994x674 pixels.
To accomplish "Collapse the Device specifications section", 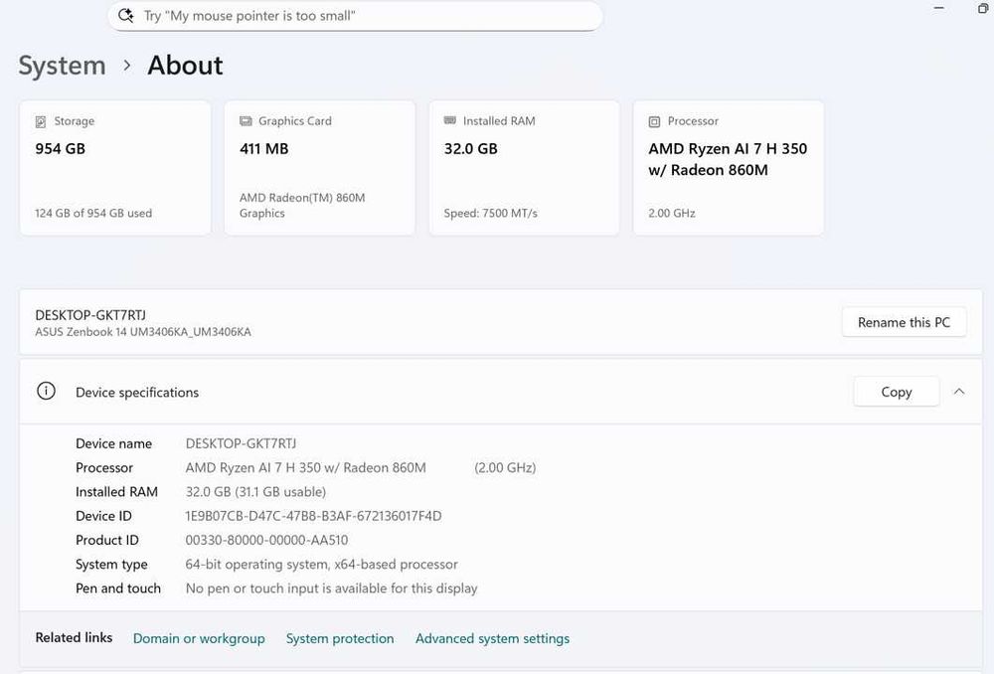I will pos(959,392).
